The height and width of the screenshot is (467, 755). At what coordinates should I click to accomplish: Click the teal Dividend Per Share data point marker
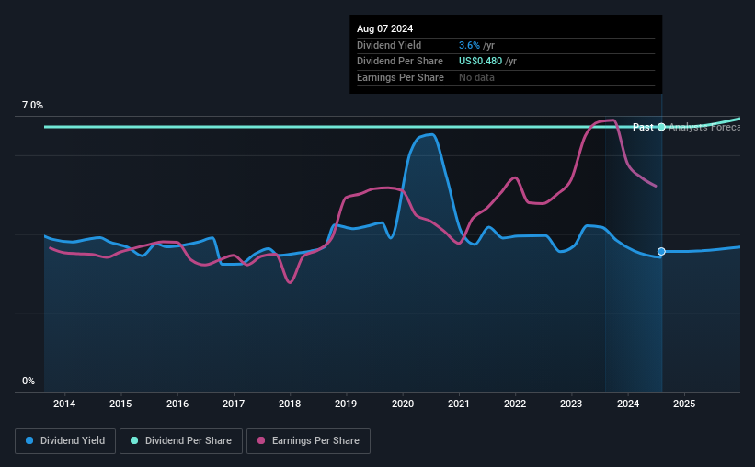(661, 127)
